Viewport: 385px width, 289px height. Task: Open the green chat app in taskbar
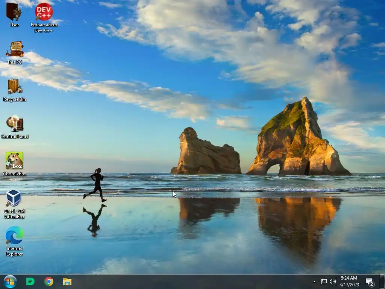[x=30, y=281]
